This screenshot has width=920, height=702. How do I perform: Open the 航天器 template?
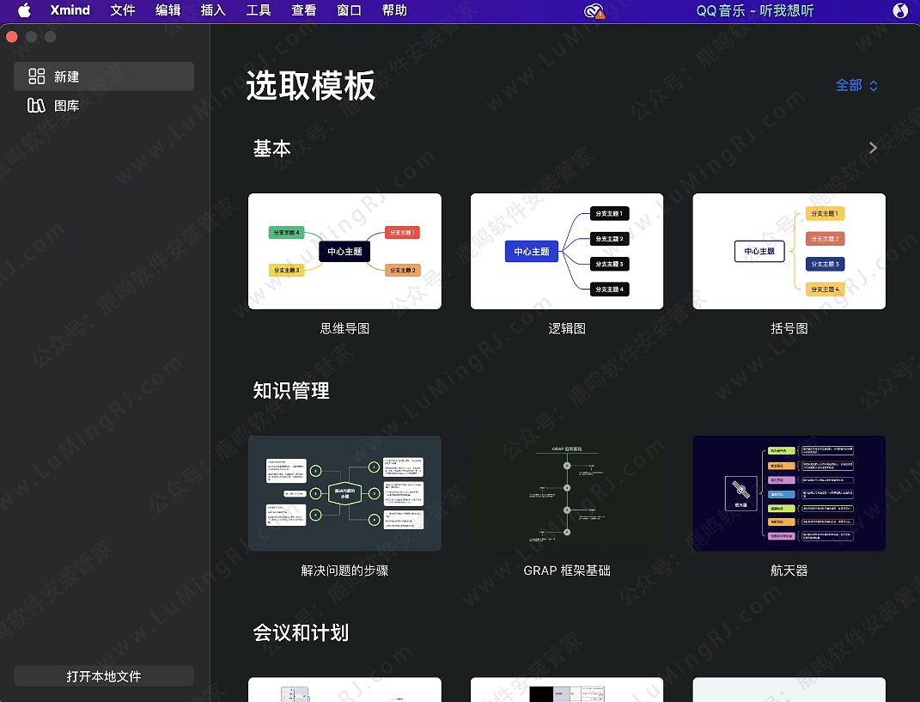(789, 493)
